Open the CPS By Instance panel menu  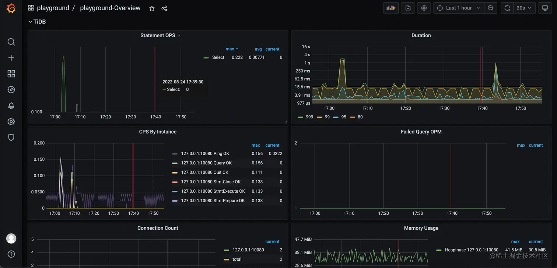[x=158, y=132]
